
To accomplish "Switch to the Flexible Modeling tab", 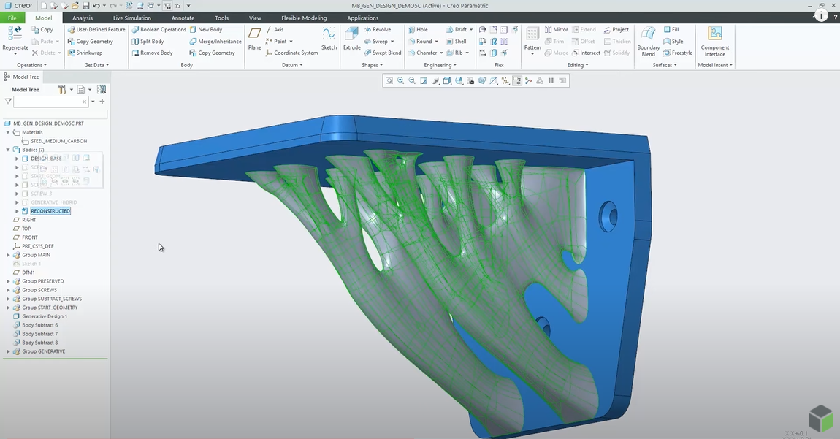I will click(304, 18).
